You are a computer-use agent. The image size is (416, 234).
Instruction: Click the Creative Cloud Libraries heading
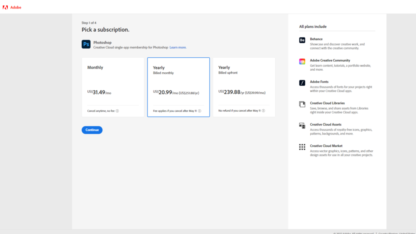click(x=327, y=103)
